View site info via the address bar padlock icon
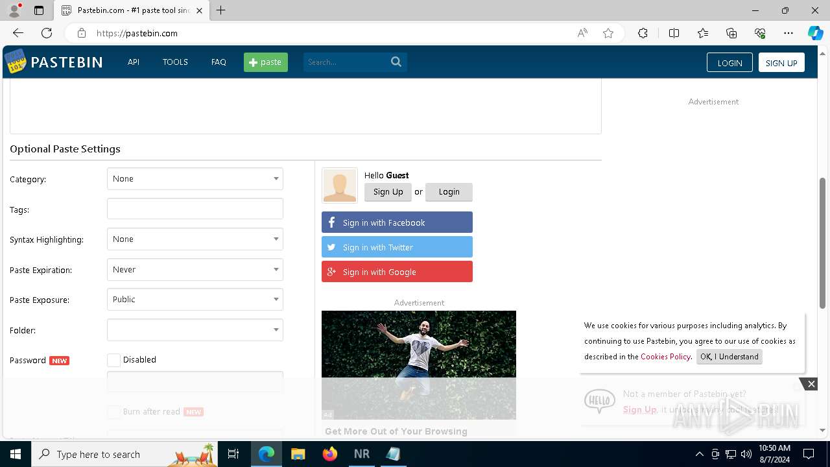The width and height of the screenshot is (830, 467). click(x=81, y=33)
